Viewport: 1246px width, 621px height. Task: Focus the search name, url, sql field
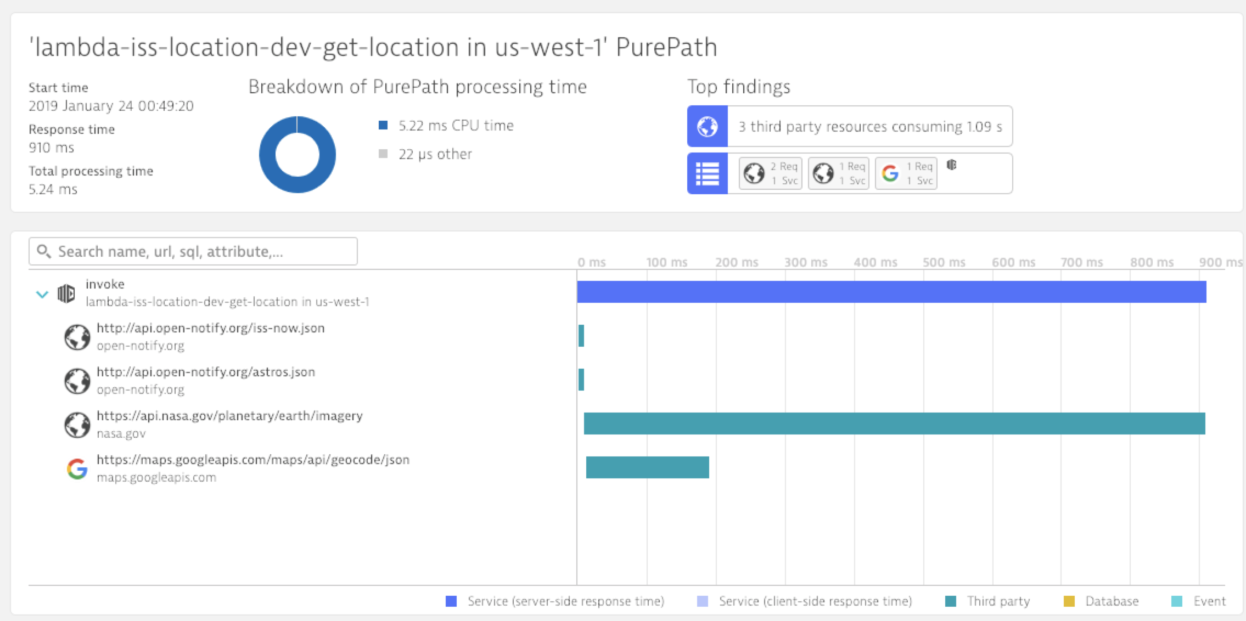193,251
